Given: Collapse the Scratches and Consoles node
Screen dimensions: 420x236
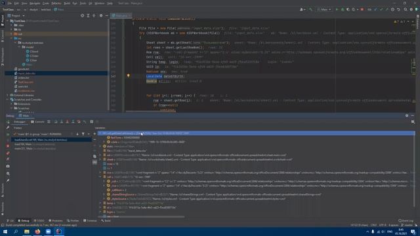Looking at the screenshot, I should (7, 100).
